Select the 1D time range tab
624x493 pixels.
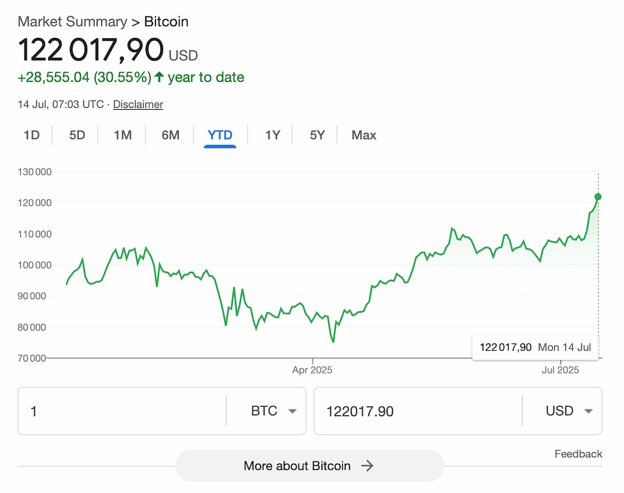click(31, 135)
